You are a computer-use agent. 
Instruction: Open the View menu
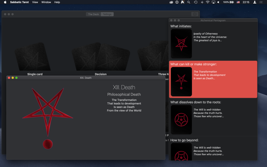click(x=35, y=2)
